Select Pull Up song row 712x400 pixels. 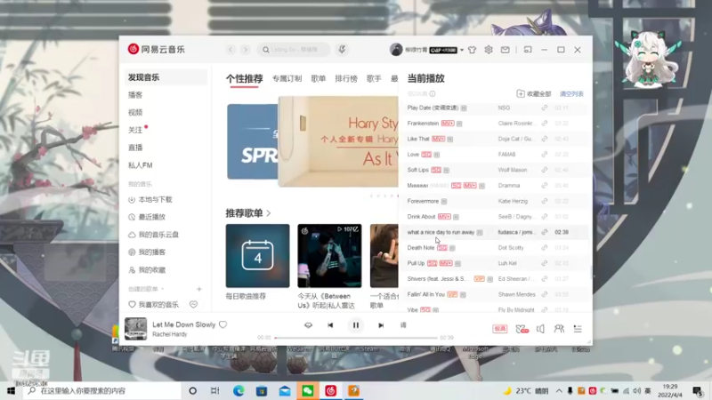point(495,263)
